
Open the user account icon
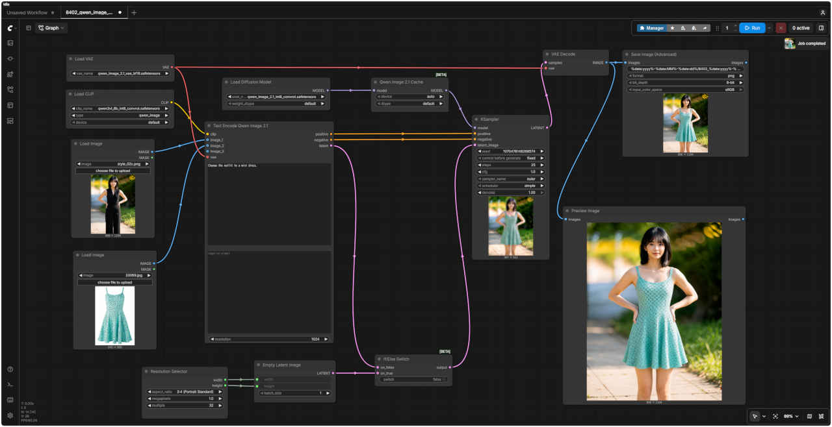823,12
